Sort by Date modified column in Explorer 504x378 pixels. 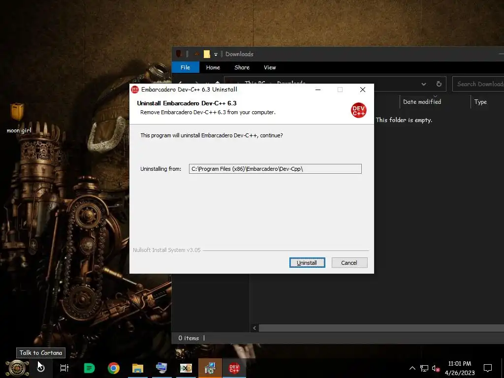(422, 101)
